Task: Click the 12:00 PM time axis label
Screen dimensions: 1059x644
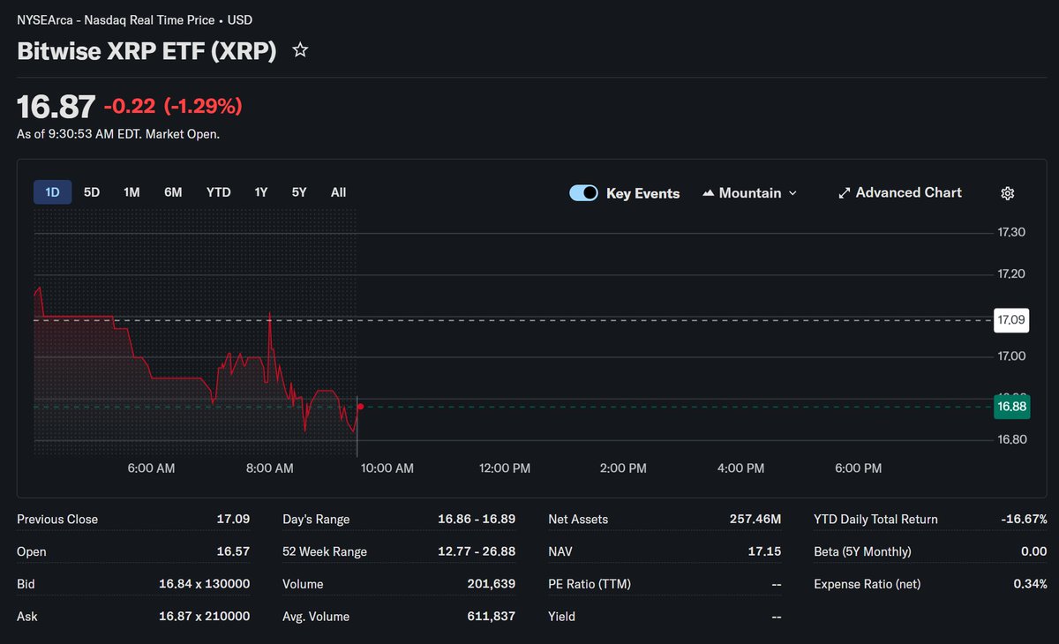Action: pyautogui.click(x=506, y=468)
